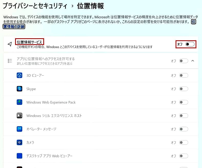
Task: Click デスクトップ アプリ Web ビューアー label
Action: pyautogui.click(x=49, y=156)
